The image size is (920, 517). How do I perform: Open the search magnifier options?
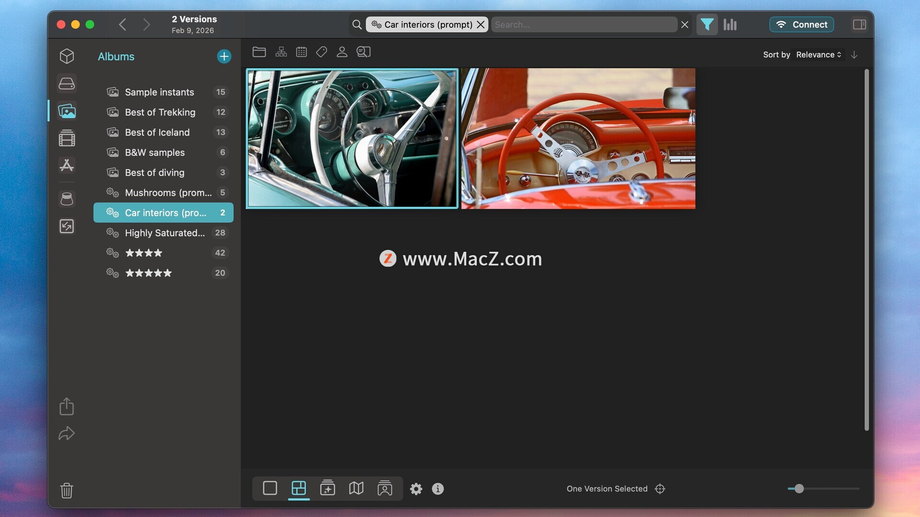click(x=357, y=24)
